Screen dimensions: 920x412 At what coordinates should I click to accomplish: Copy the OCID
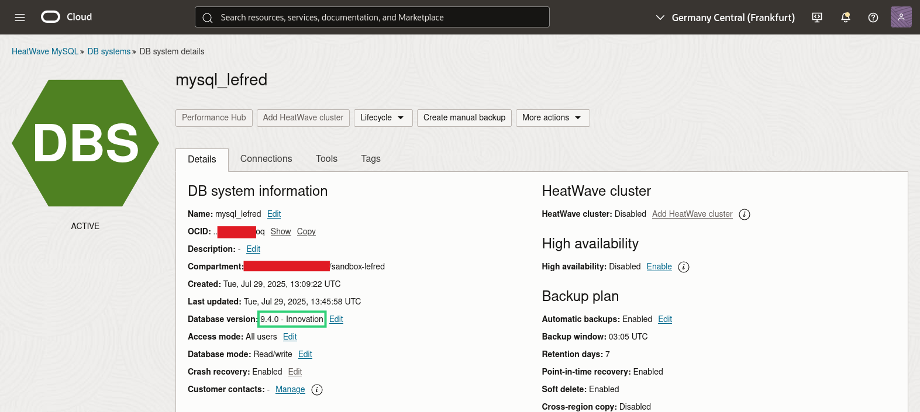pyautogui.click(x=306, y=231)
